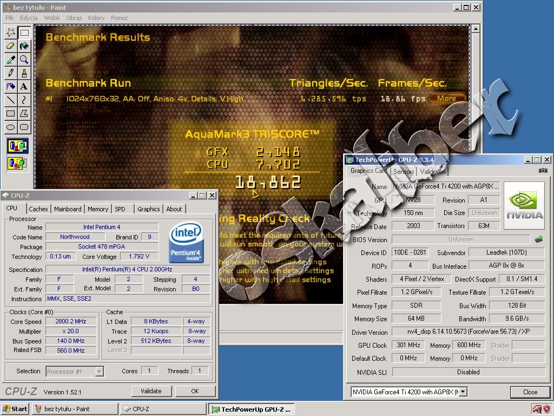The width and height of the screenshot is (554, 416).
Task: Switch to CPU-Z taskbar button
Action: click(x=163, y=409)
